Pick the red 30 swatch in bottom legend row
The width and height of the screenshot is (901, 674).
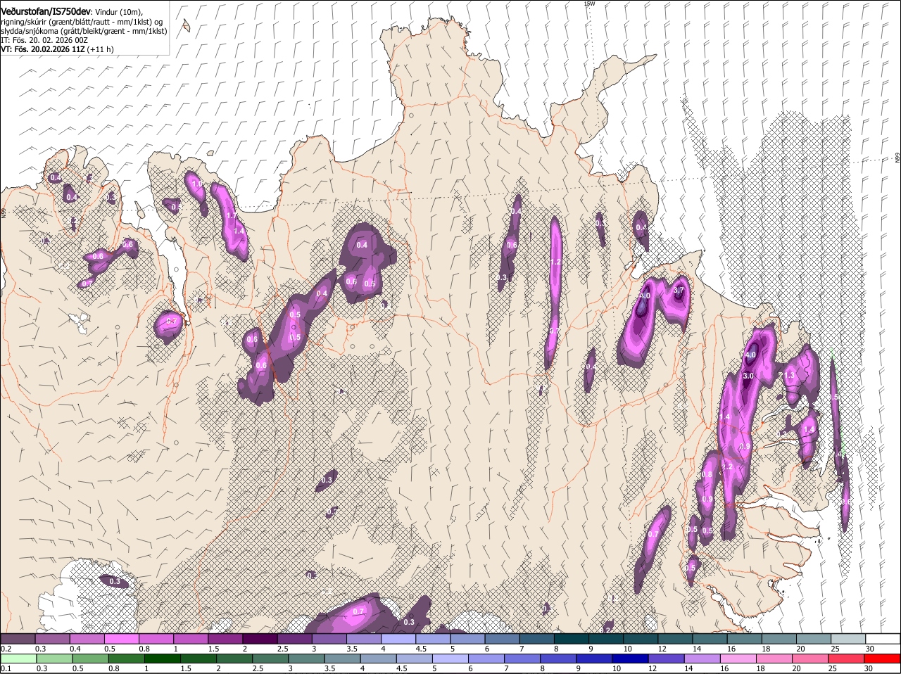[881, 658]
